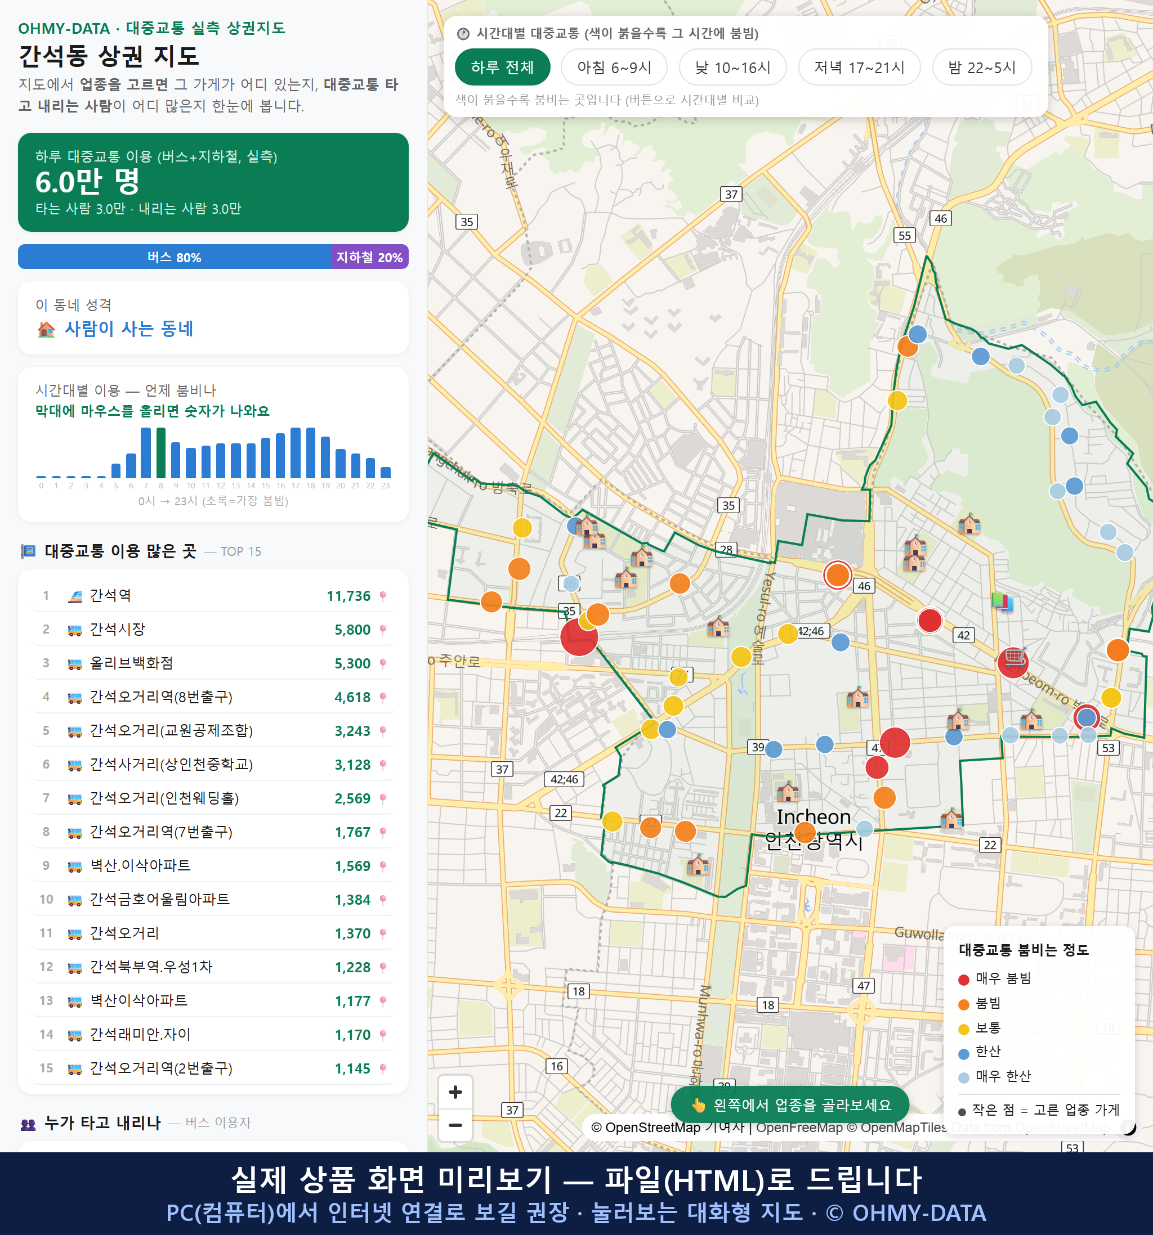This screenshot has width=1153, height=1235.
Task: Click the hourly chart bar at 17시
Action: 296,453
